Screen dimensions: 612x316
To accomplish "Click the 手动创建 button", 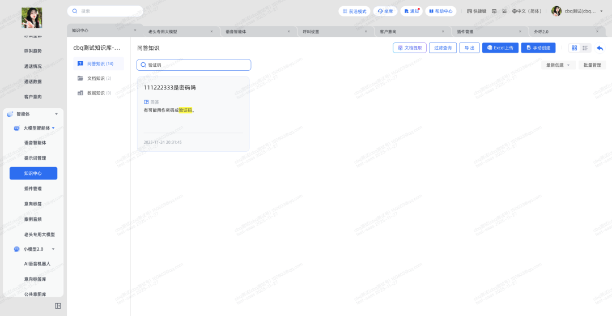I will click(538, 48).
